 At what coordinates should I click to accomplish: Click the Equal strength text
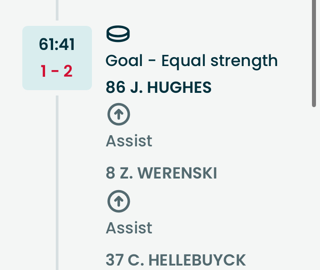pos(219,61)
